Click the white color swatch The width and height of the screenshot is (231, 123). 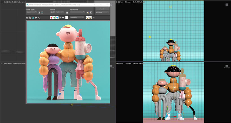(67, 17)
